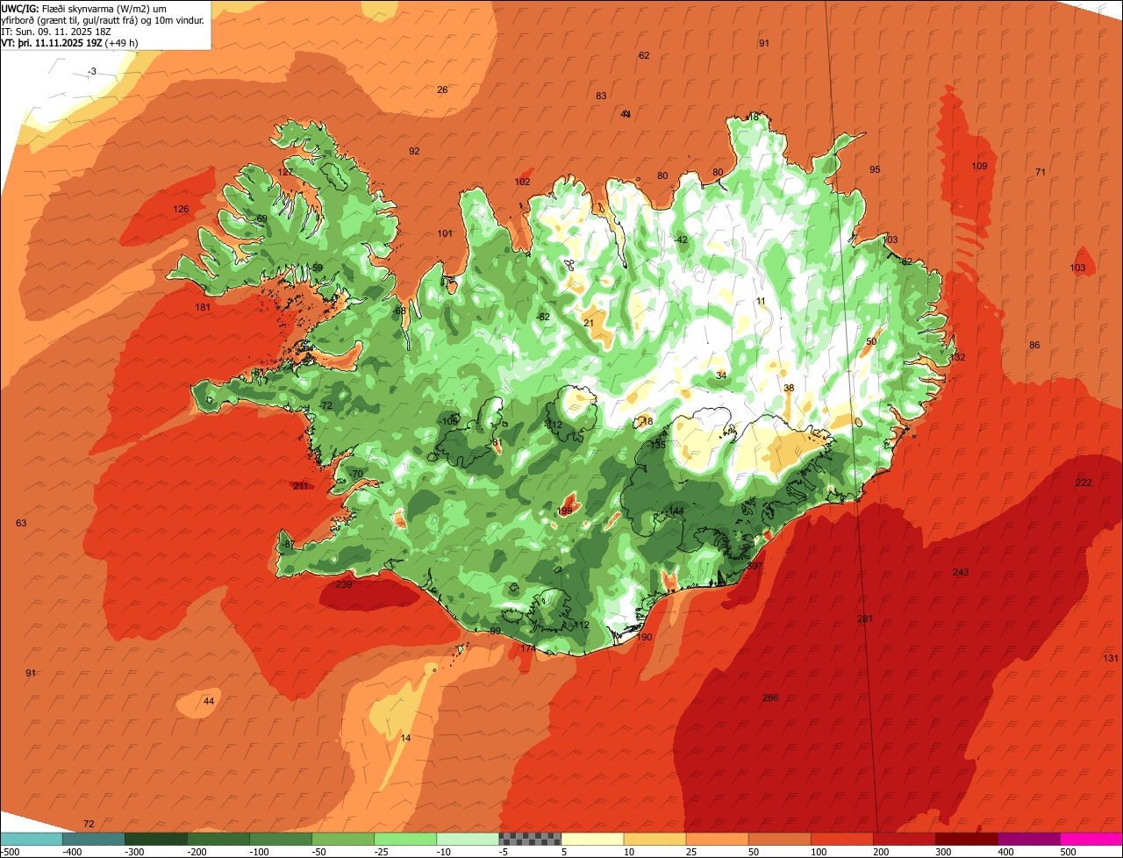This screenshot has height=858, width=1123.
Task: Select the pale yellow 5 to 10 swatch
Action: pos(592,839)
